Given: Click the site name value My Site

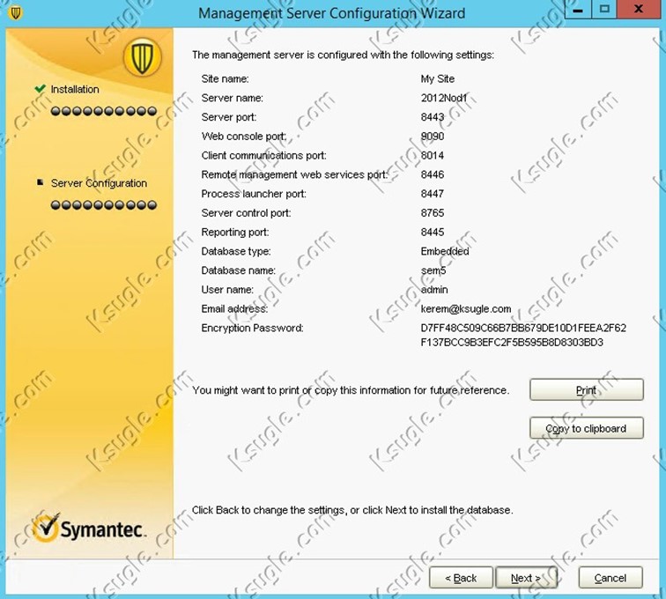Looking at the screenshot, I should point(438,78).
